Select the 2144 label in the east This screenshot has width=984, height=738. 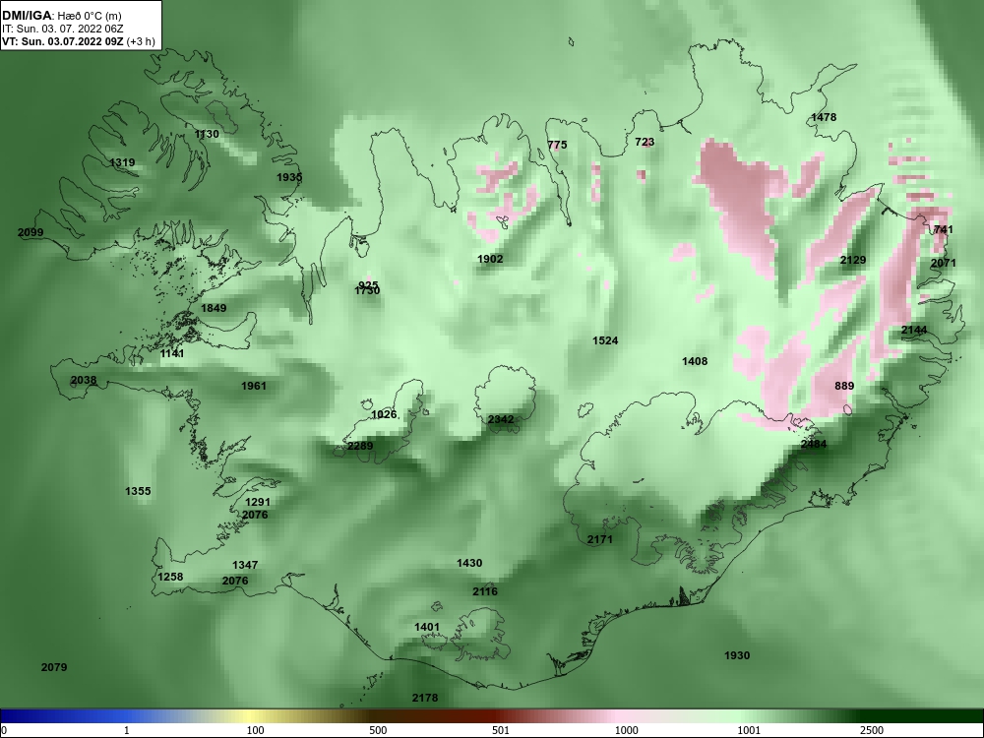click(x=914, y=330)
